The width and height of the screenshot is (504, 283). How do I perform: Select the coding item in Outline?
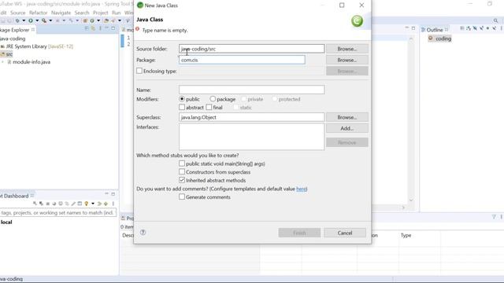coord(439,39)
